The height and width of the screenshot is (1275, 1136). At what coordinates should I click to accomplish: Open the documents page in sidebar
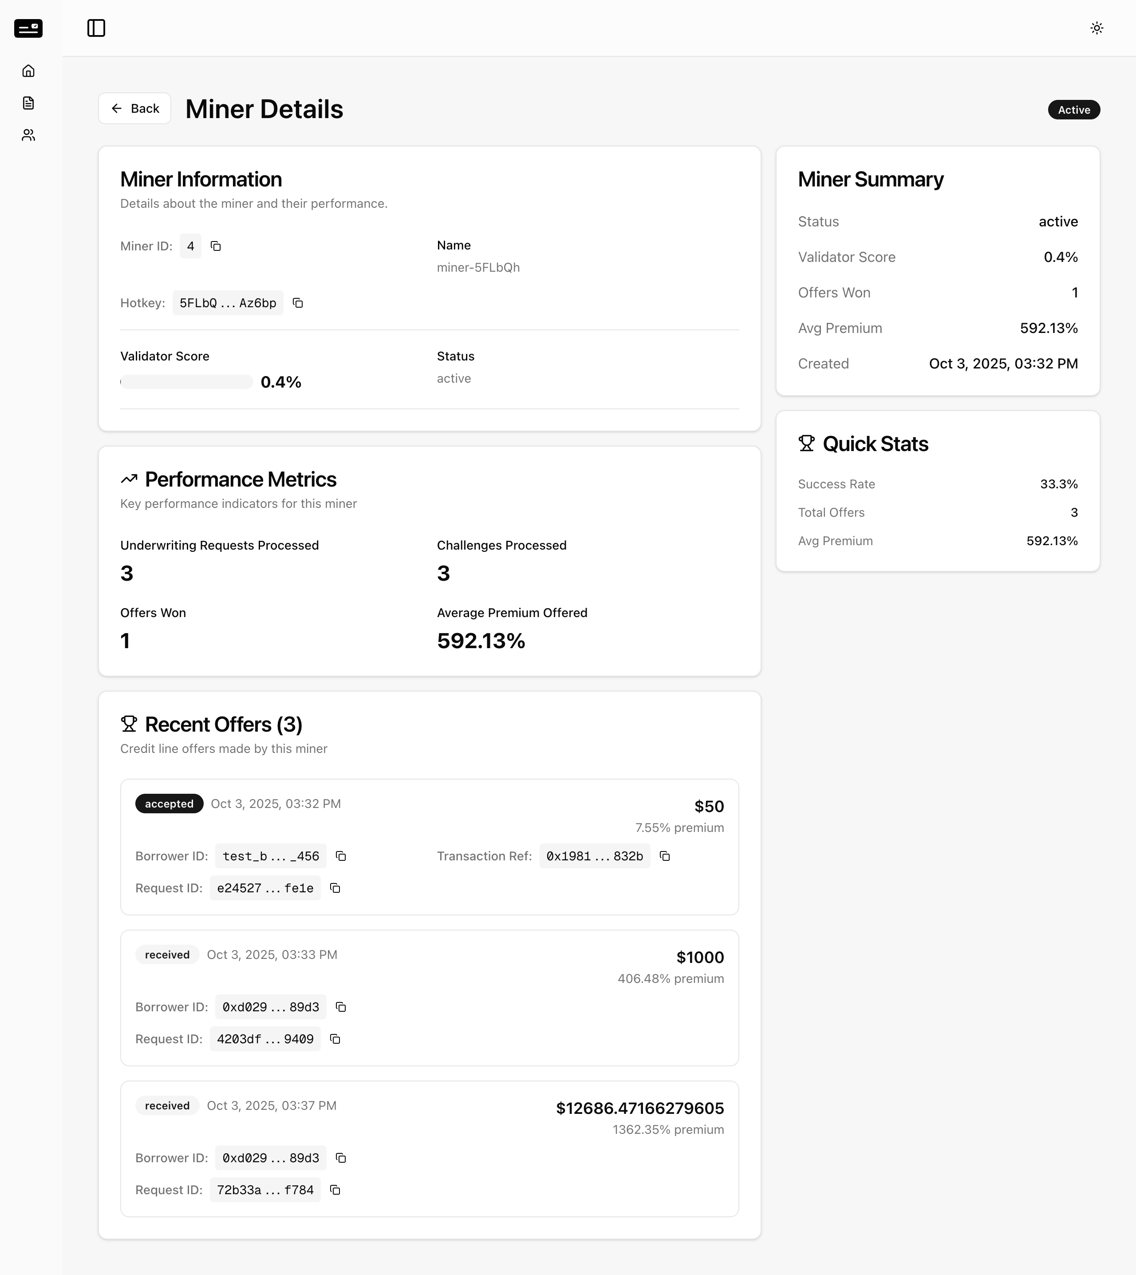[28, 103]
